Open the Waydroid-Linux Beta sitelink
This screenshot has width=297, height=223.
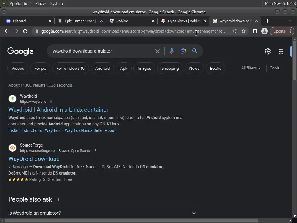click(83, 130)
